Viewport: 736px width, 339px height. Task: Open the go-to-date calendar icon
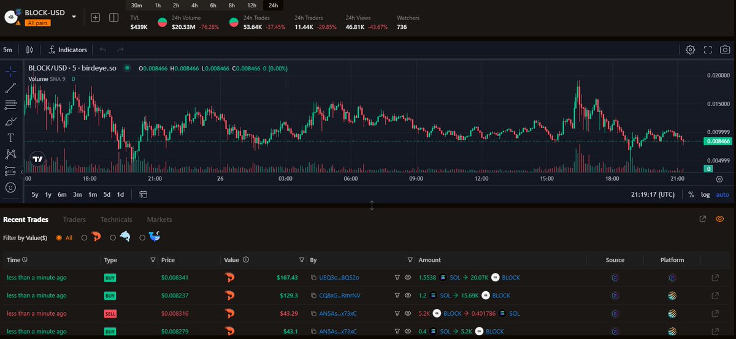point(143,194)
